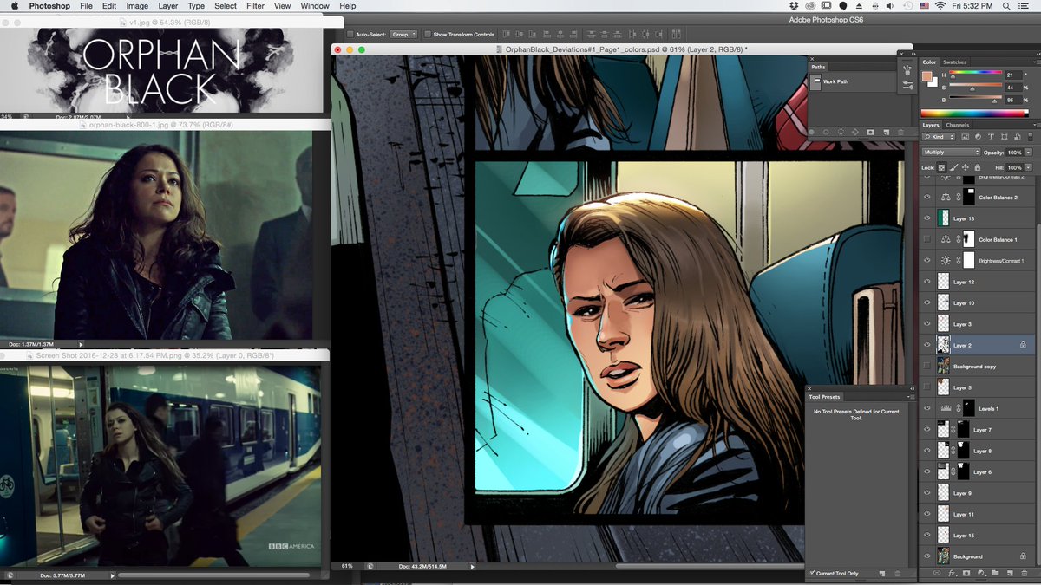Toggle the layer filter on/off switch
The height and width of the screenshot is (585, 1041).
coord(1030,137)
